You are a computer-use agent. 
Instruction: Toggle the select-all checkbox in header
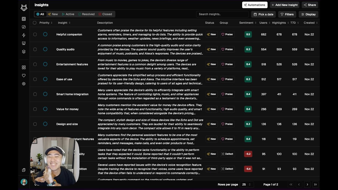pyautogui.click(x=35, y=23)
